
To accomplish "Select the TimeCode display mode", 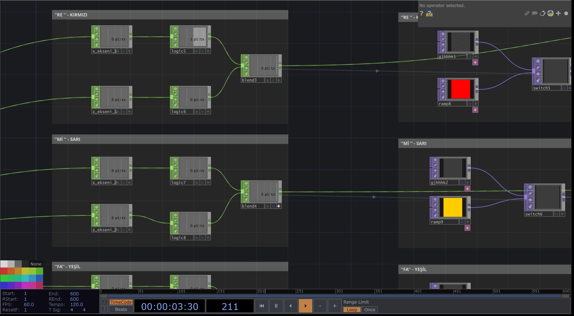I will click(x=121, y=302).
